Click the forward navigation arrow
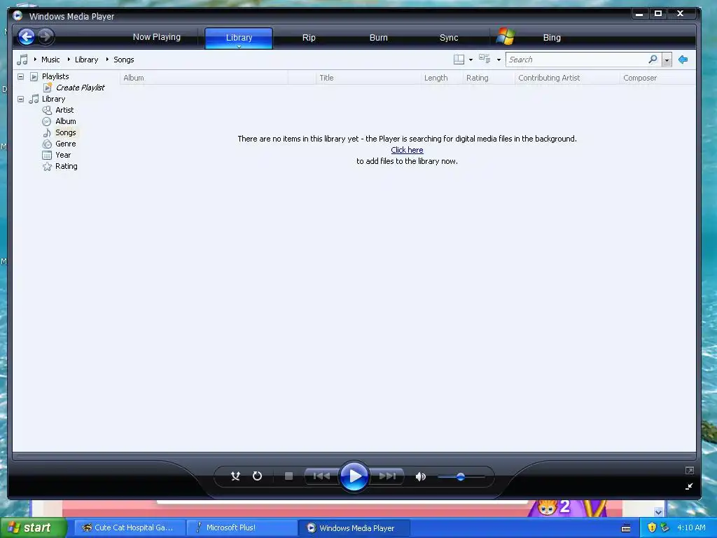The height and width of the screenshot is (538, 717). click(x=46, y=36)
